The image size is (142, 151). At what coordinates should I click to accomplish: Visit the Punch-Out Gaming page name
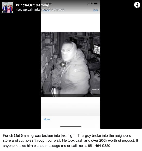point(33,5)
